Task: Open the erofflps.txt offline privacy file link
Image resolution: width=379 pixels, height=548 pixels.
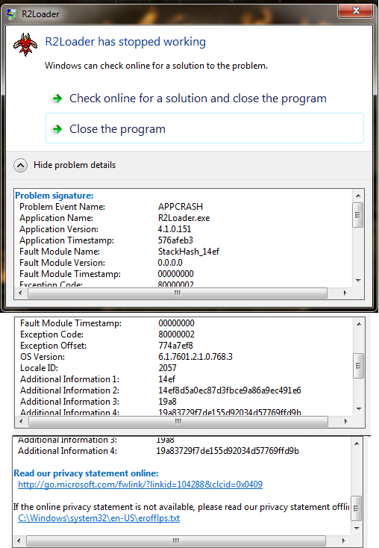Action: pos(99,518)
